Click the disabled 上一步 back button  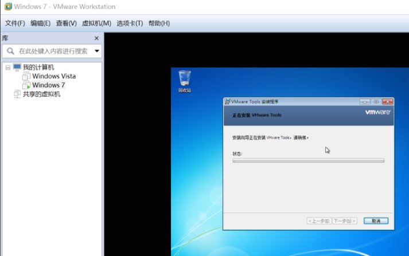point(319,221)
